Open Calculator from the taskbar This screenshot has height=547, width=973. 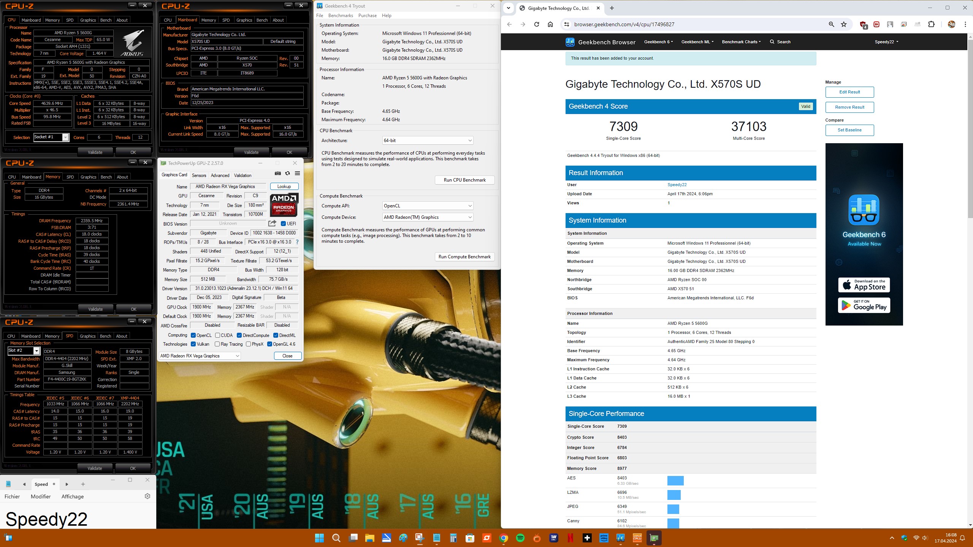[x=453, y=538]
